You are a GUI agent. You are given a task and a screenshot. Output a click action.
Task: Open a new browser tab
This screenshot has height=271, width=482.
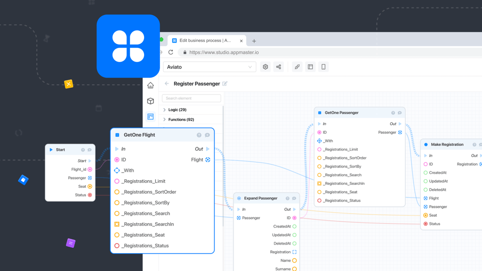254,41
